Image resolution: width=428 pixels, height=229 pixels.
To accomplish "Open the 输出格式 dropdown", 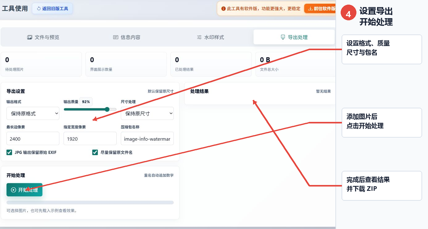I will tap(33, 113).
